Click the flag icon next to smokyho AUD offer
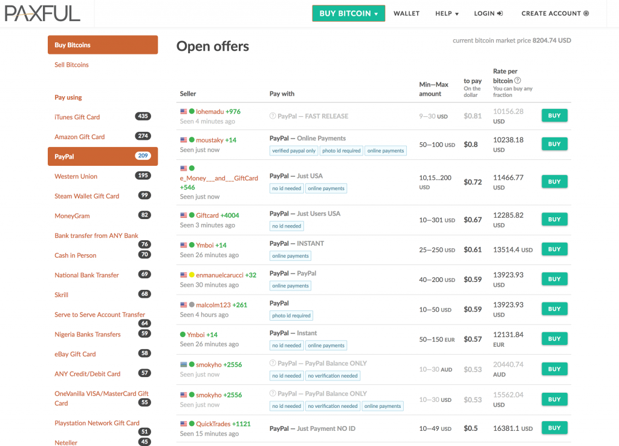 [183, 364]
